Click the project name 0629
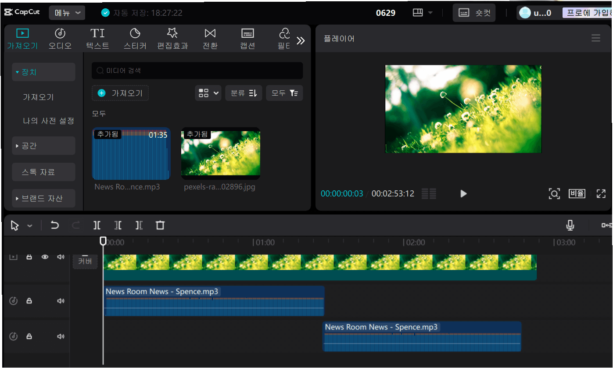Screen dimensions: 613x368 pyautogui.click(x=386, y=13)
